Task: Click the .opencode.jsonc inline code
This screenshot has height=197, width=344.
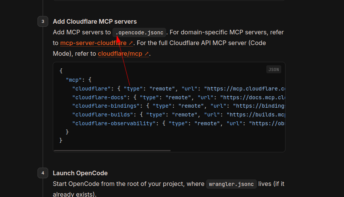Action: [139, 32]
